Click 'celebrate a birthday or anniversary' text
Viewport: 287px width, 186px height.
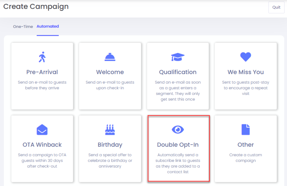[x=110, y=161]
